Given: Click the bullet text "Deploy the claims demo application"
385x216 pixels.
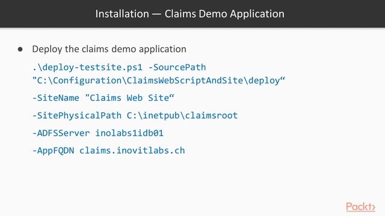Looking at the screenshot, I should (x=109, y=49).
